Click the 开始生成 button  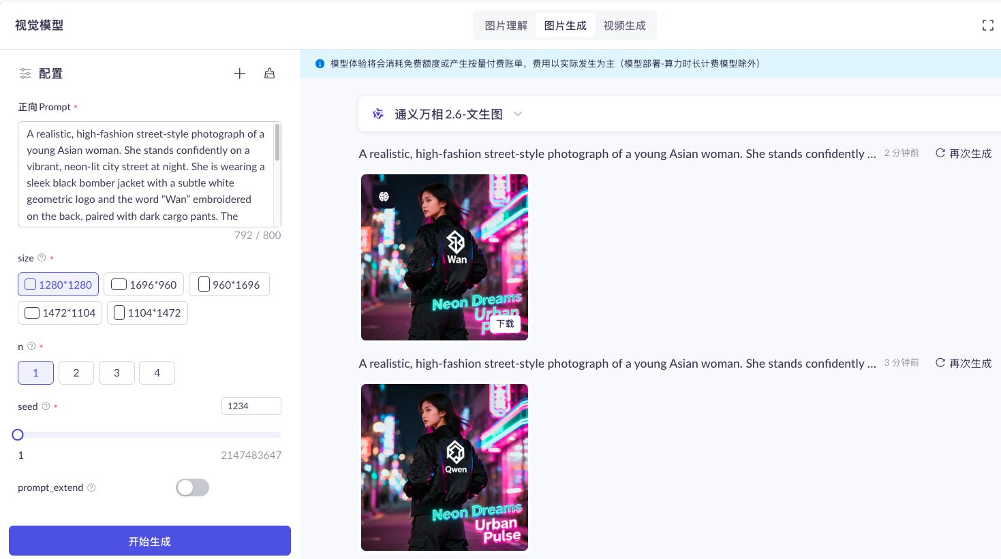(150, 541)
